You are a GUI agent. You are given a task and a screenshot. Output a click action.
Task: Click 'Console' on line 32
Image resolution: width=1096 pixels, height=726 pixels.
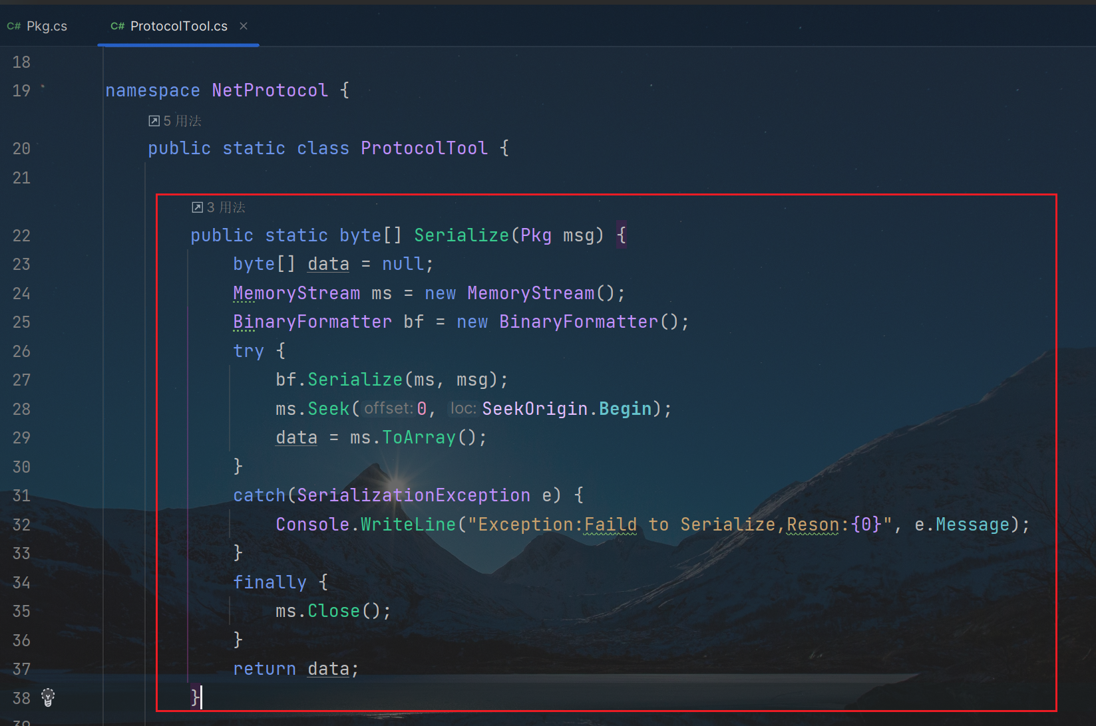(313, 525)
